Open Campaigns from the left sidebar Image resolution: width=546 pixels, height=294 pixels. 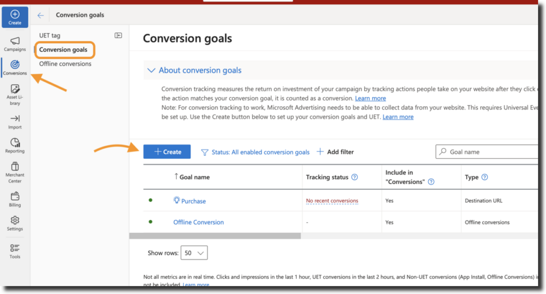pos(15,44)
